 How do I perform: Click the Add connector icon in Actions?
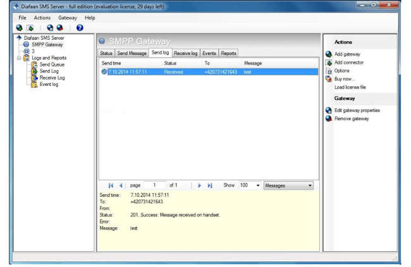tap(329, 63)
